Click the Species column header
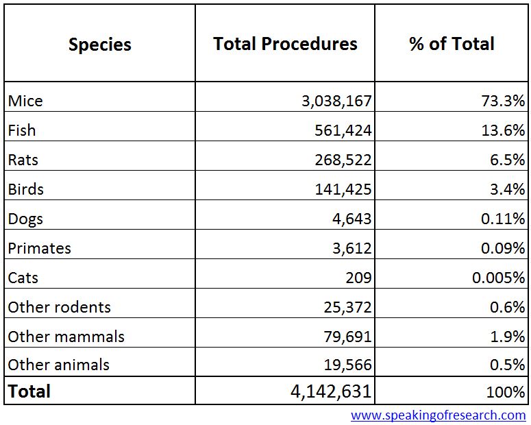The image size is (531, 425). (x=99, y=45)
